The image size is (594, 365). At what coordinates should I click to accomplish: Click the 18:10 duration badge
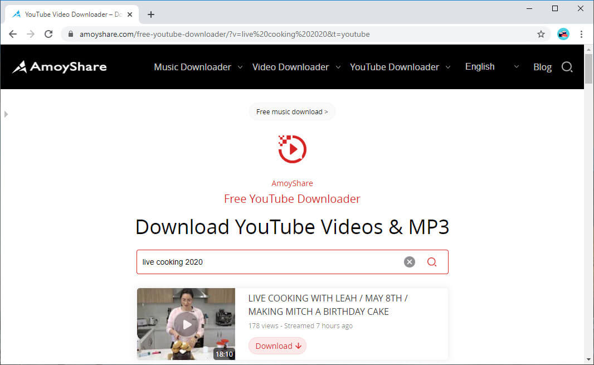(224, 354)
